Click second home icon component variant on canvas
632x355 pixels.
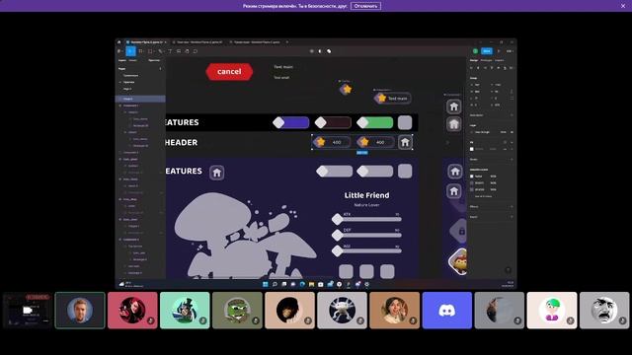tap(454, 124)
